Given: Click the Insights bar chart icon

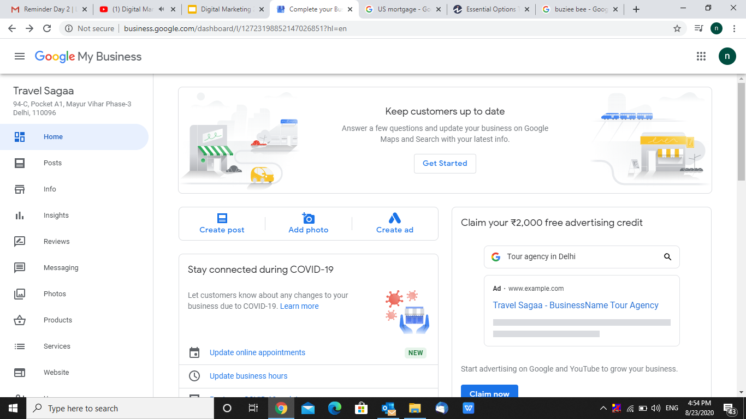Looking at the screenshot, I should (x=20, y=216).
